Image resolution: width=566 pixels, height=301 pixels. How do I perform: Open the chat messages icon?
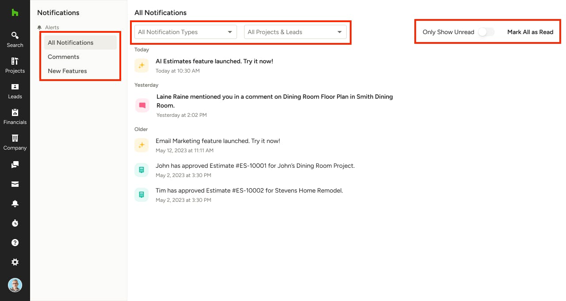pos(15,165)
